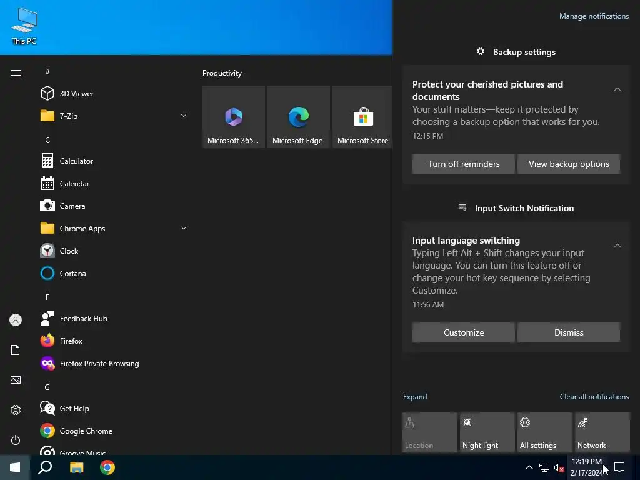
Task: Collapse the backup notification chevron
Action: click(617, 89)
